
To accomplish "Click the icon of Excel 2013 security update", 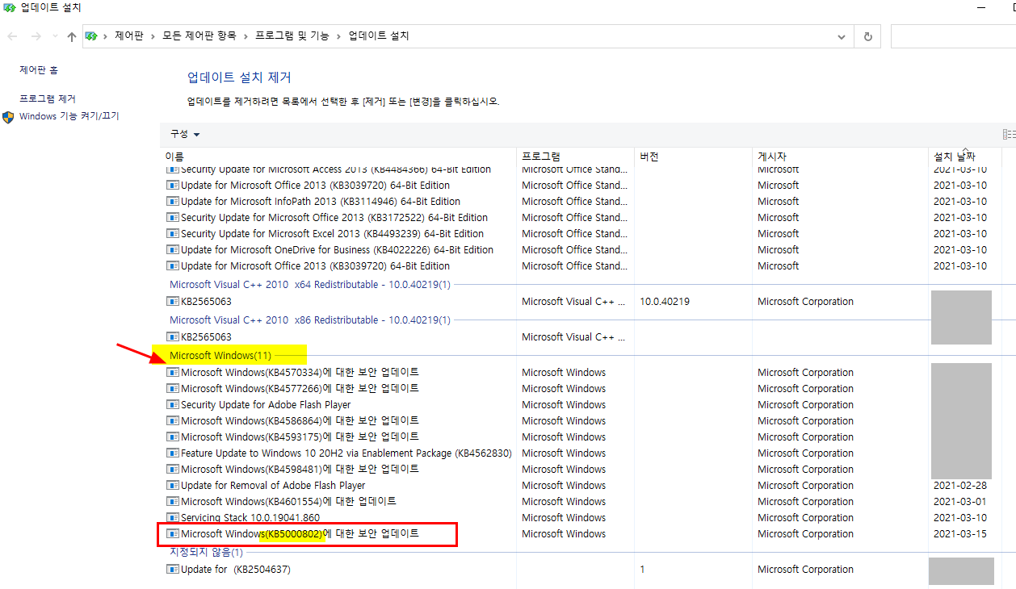I will [173, 234].
